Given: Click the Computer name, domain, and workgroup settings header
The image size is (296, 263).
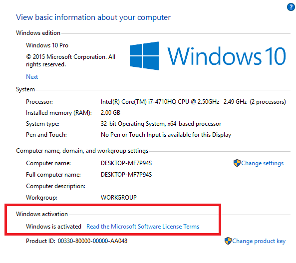Looking at the screenshot, I should pos(82,151).
